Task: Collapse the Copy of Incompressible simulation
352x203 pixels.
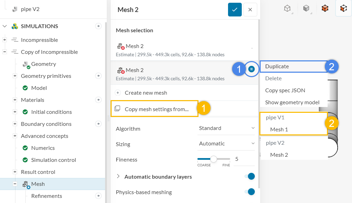Action: point(5,52)
